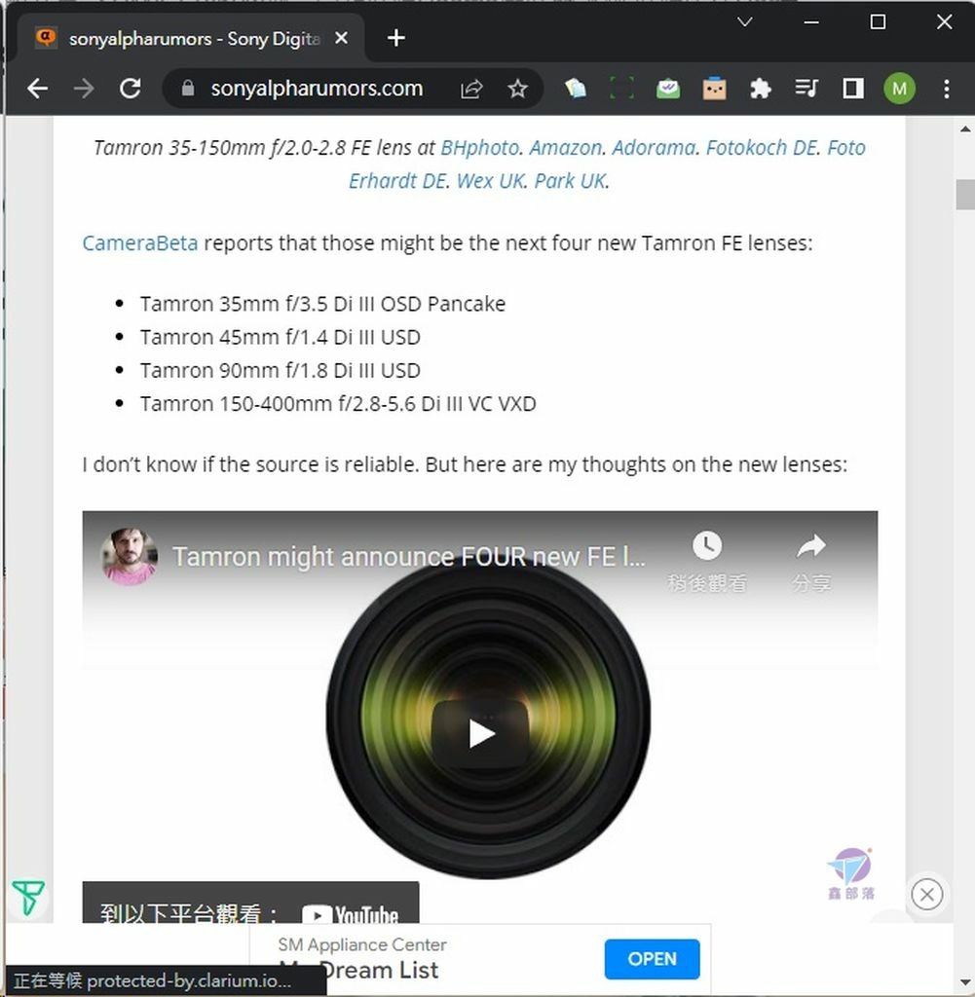Open the blue paper sheets extension
The image size is (975, 997).
[x=575, y=89]
